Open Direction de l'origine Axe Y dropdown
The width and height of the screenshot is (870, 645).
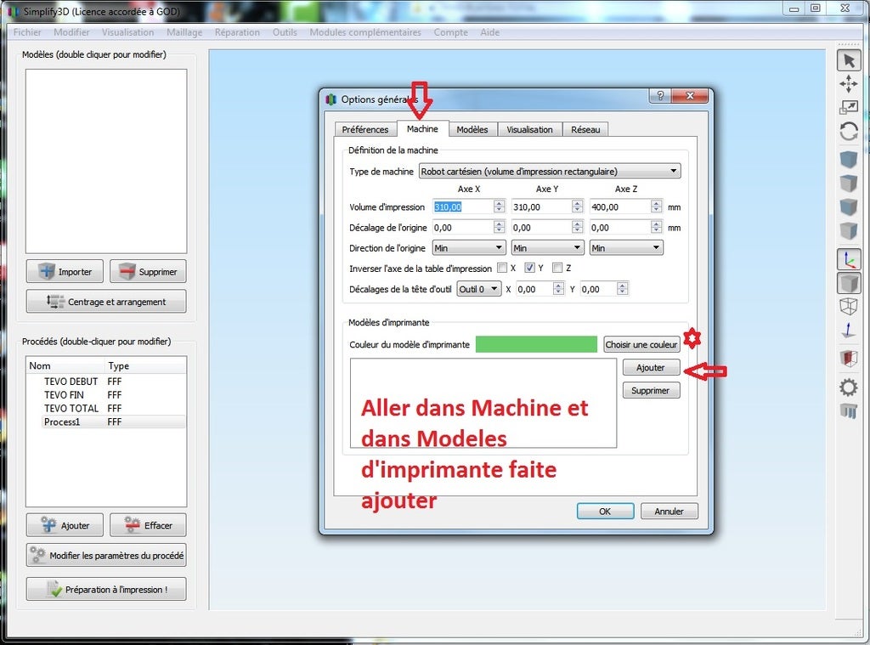pos(547,247)
